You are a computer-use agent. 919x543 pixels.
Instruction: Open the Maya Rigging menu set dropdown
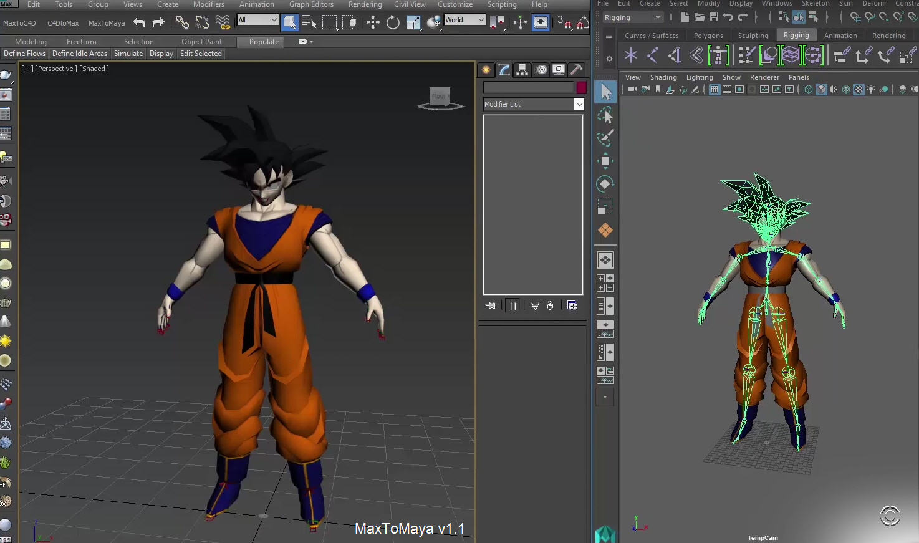point(633,17)
